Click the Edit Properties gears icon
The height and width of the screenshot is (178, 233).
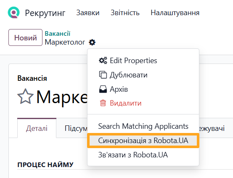click(103, 61)
